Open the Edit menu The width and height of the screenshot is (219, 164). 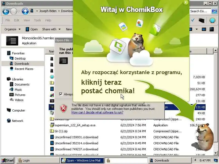(x=17, y=20)
